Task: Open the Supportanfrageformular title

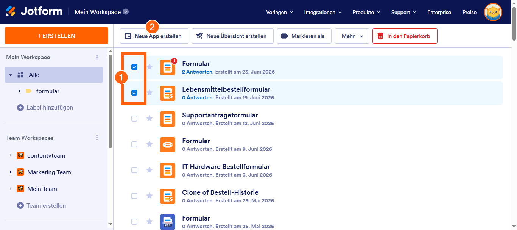Action: click(220, 115)
